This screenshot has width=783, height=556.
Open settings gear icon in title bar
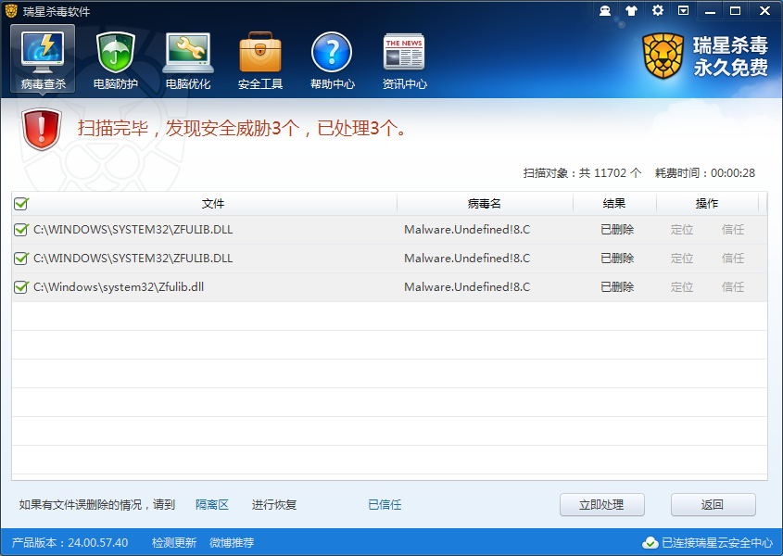pyautogui.click(x=658, y=10)
